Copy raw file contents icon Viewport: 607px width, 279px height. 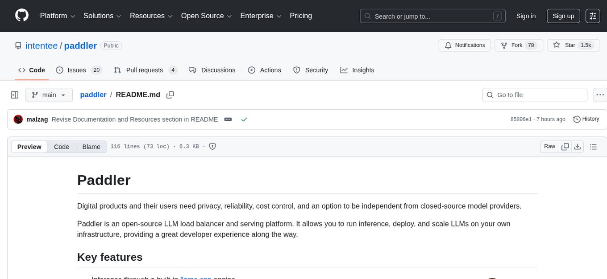coord(565,147)
